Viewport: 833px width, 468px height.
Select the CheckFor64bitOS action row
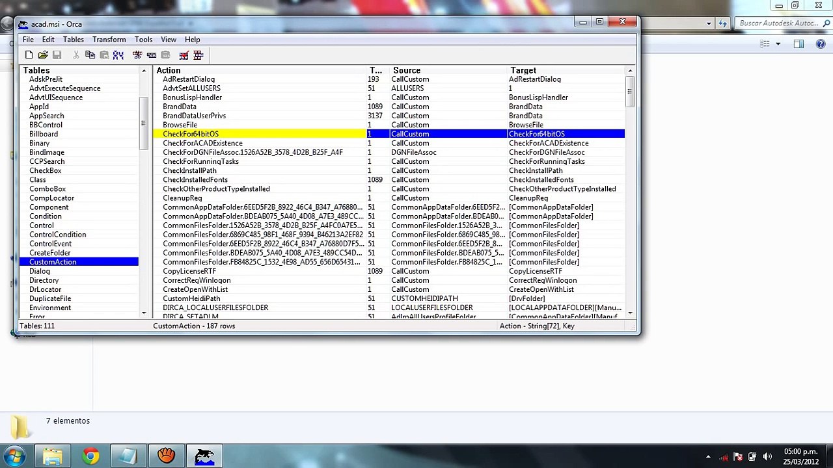[x=389, y=134]
